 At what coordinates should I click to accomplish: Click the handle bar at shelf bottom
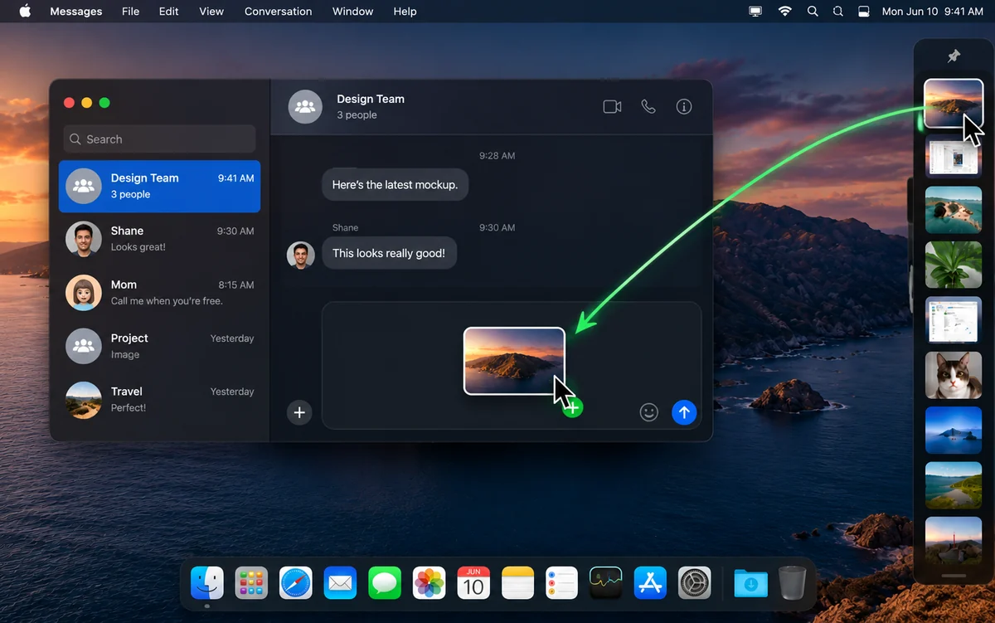coord(954,576)
